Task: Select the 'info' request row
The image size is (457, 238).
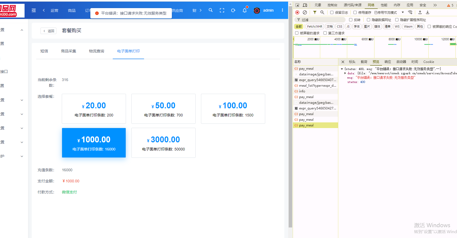Action: click(316, 91)
